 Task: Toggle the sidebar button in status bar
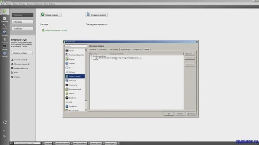pyautogui.click(x=11, y=143)
